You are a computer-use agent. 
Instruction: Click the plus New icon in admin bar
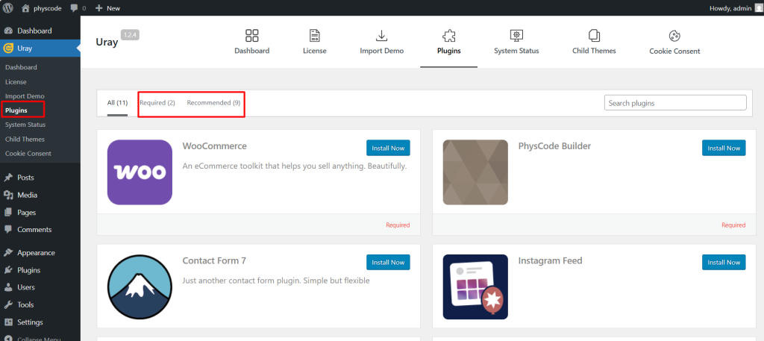click(99, 7)
